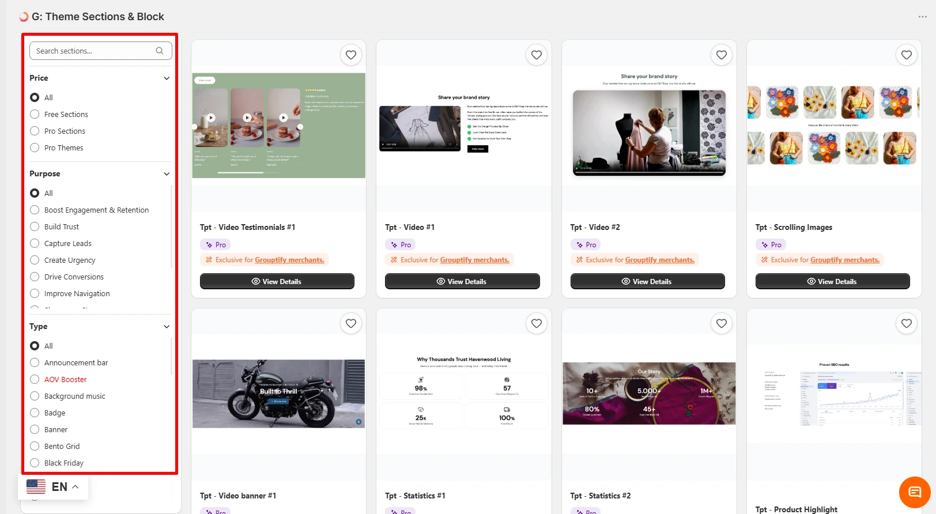
Task: Click the Pro badge on Tpt - Video #1
Action: click(x=401, y=245)
